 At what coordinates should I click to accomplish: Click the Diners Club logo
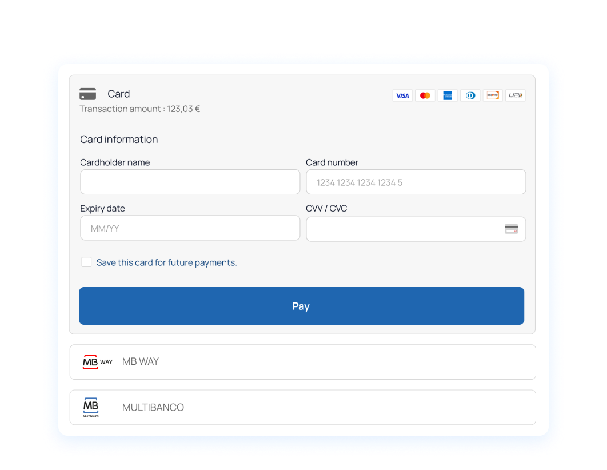point(470,95)
